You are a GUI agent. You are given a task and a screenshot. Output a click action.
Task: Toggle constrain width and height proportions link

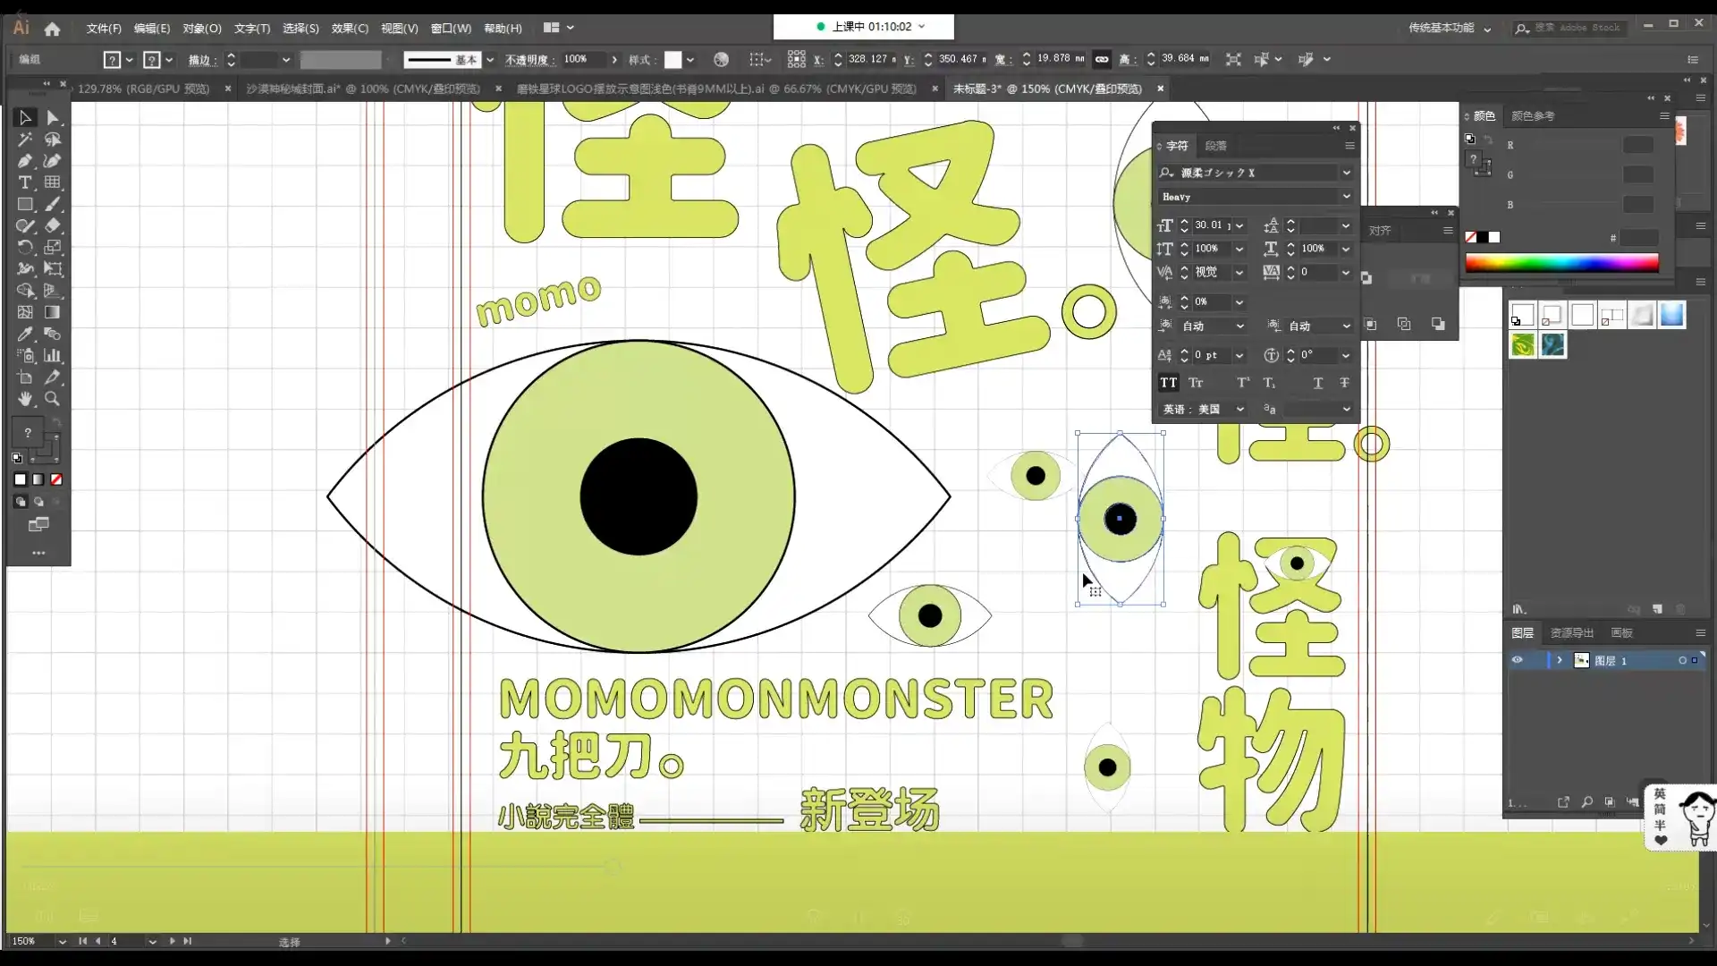point(1102,59)
